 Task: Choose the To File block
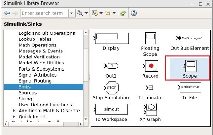[190, 87]
